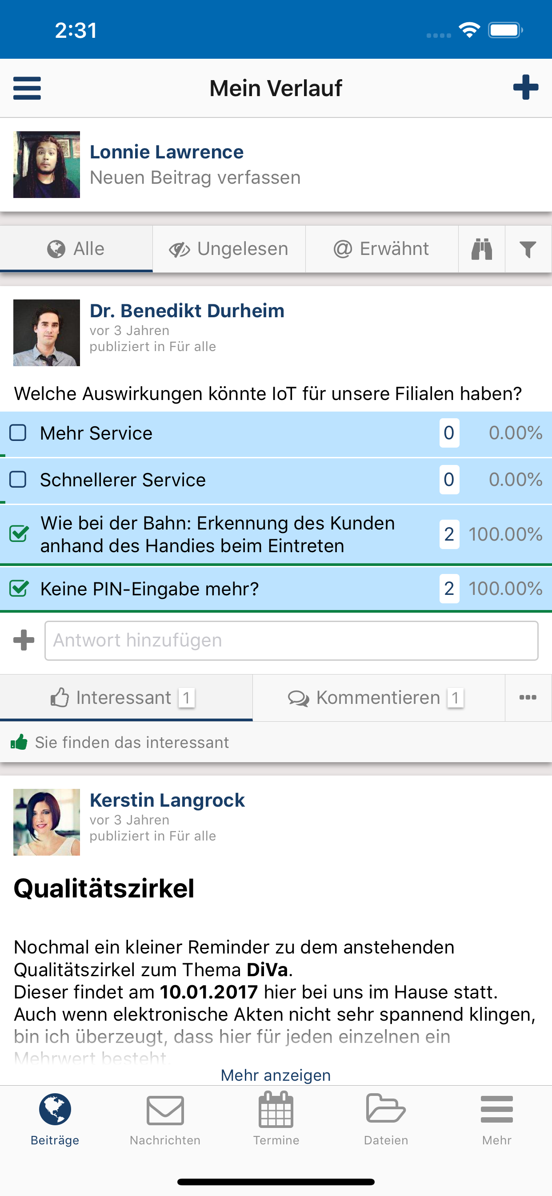Expand post with Mehr anzeigen
552x1196 pixels.
(x=276, y=1075)
